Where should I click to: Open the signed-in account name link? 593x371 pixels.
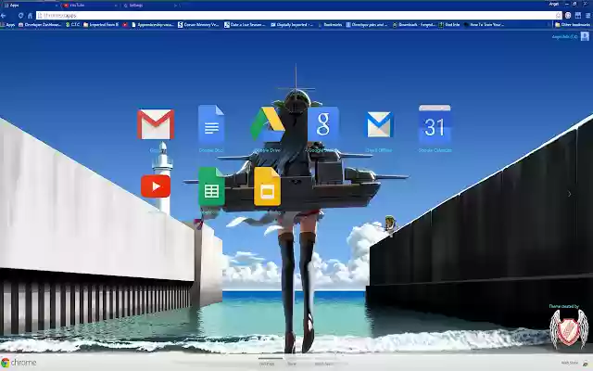565,37
